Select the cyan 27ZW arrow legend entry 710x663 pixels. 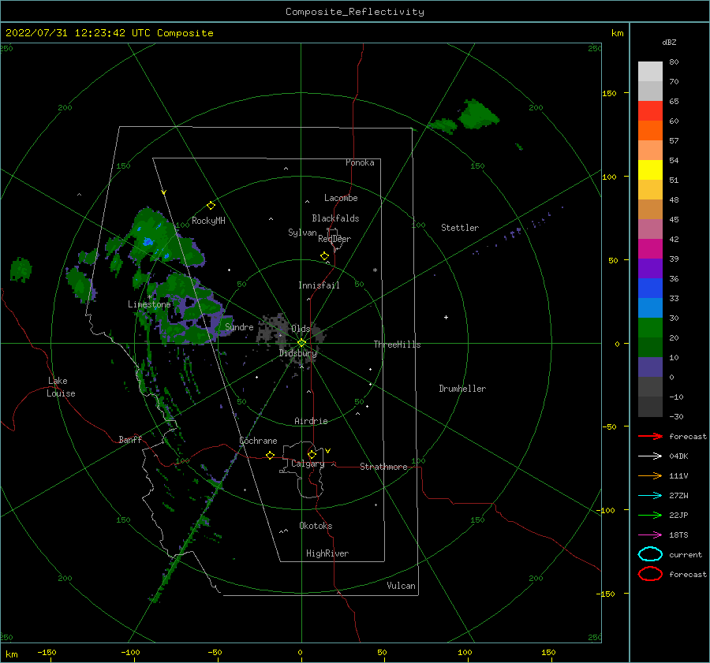click(x=650, y=496)
